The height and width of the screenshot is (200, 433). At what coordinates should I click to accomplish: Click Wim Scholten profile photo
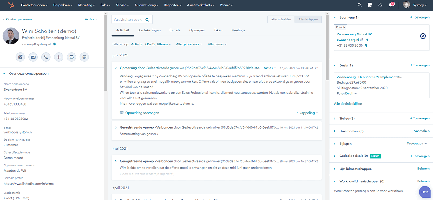(11, 36)
